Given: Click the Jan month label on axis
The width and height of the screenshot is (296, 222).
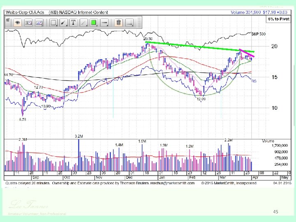Looking at the screenshot, I should point(162,178).
